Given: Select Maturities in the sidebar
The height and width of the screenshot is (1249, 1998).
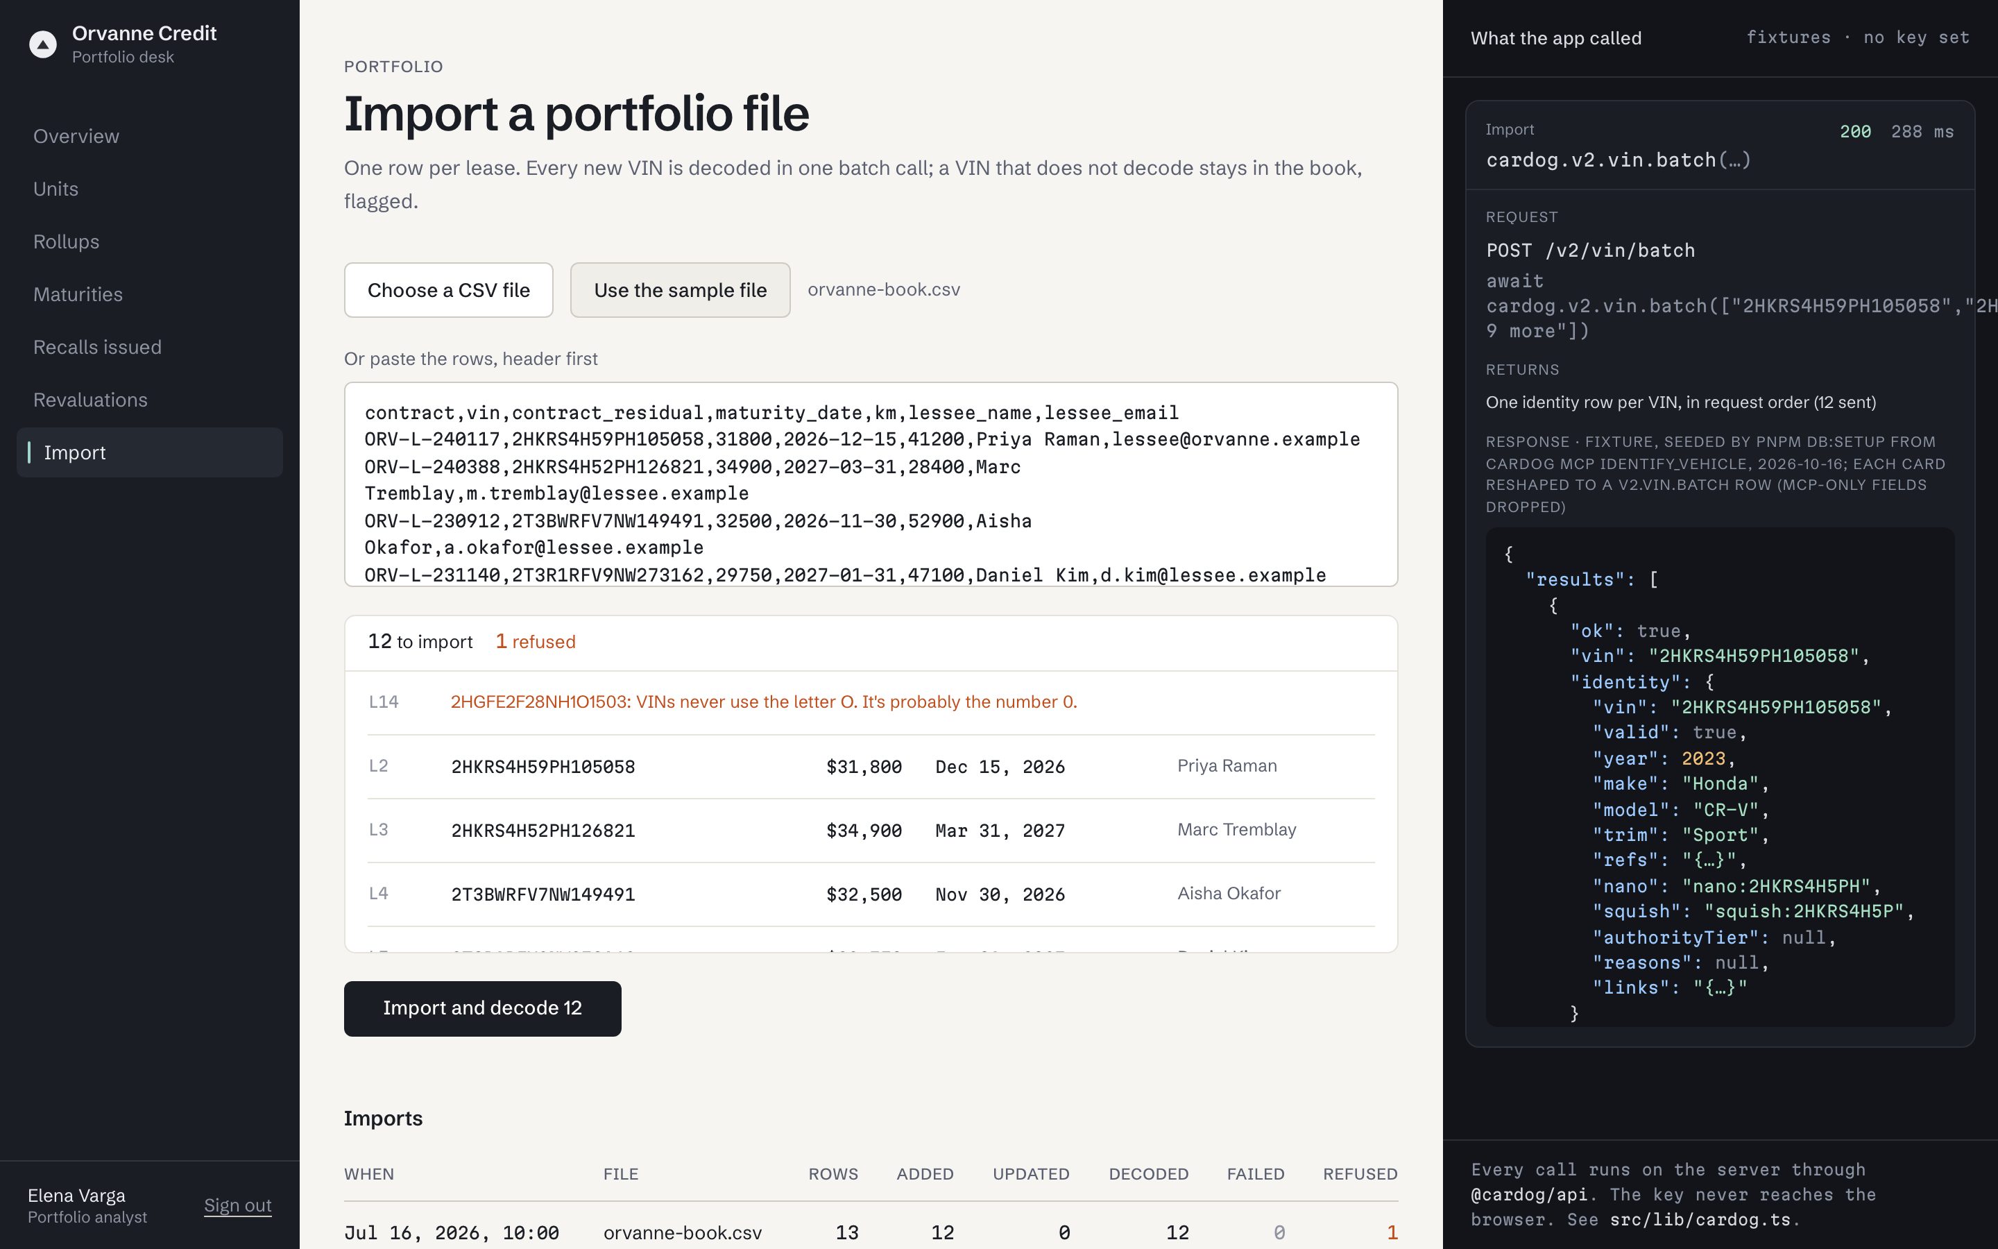Looking at the screenshot, I should pyautogui.click(x=78, y=295).
